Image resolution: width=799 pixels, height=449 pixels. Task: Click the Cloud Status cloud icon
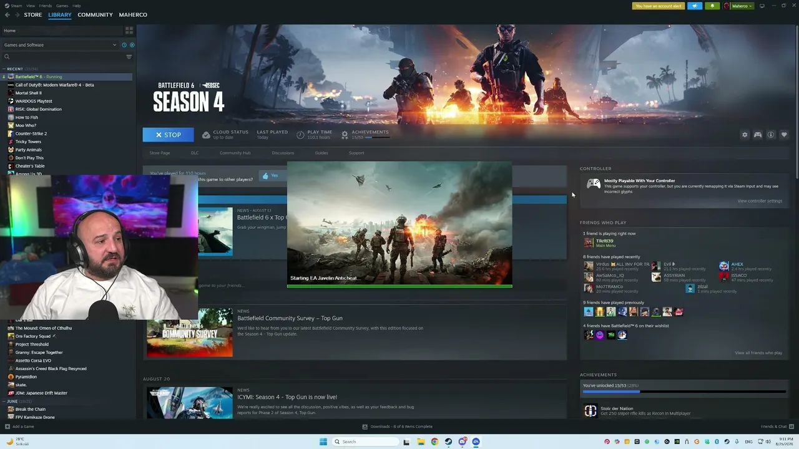(206, 135)
